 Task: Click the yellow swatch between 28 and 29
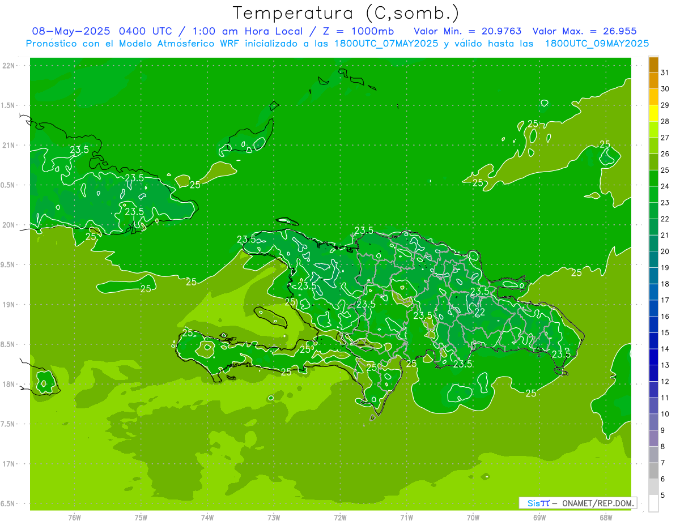[653, 113]
